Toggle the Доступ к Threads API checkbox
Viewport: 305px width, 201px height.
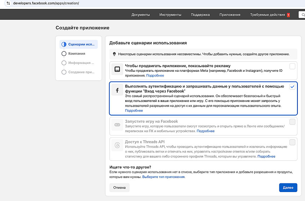292,142
